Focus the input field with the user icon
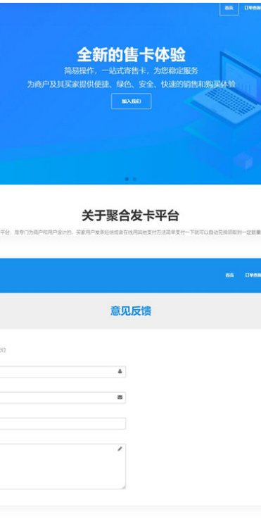 [63, 372]
